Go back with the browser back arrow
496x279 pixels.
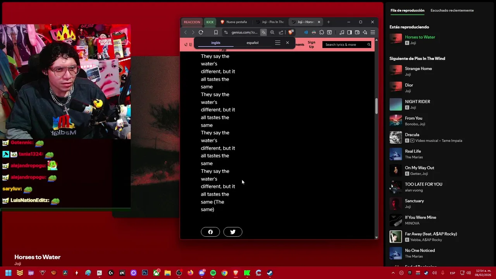point(186,32)
